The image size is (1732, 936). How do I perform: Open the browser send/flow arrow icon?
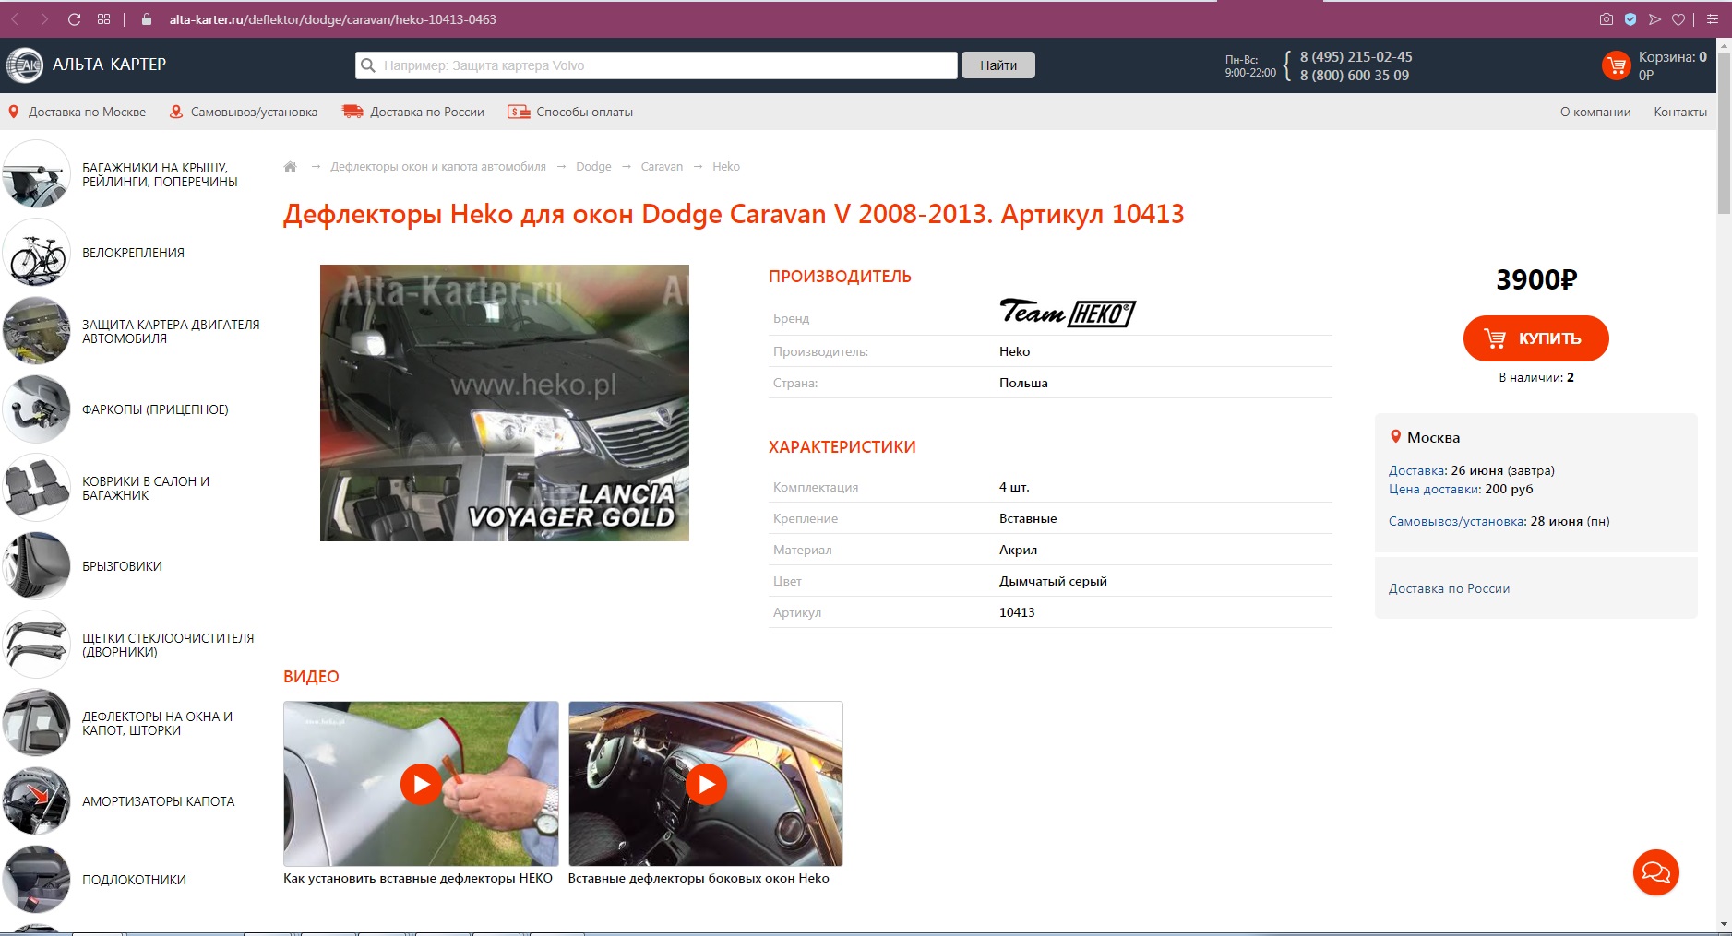pyautogui.click(x=1654, y=19)
